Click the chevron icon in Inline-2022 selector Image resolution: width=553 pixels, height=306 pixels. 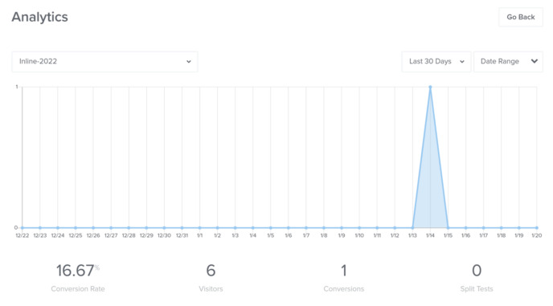189,62
